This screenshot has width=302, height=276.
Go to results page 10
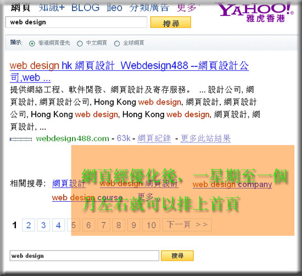coord(151,225)
